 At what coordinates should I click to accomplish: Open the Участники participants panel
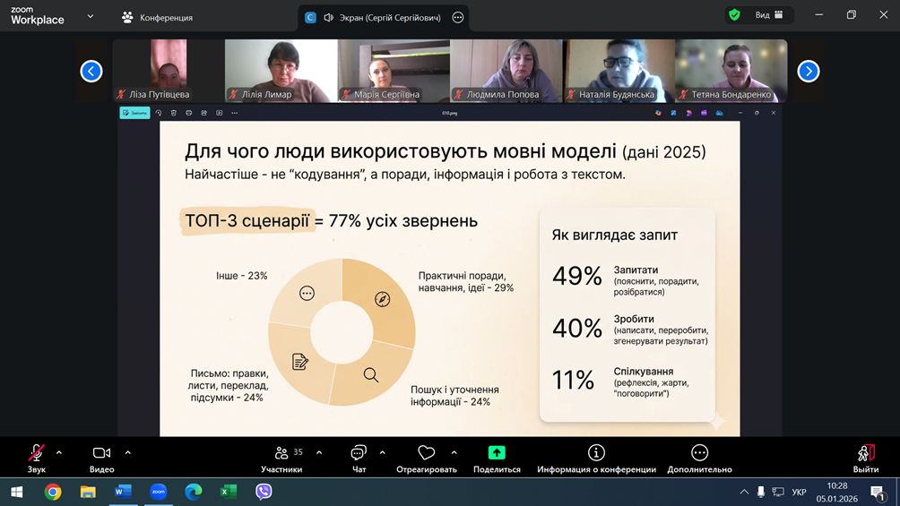pos(281,454)
